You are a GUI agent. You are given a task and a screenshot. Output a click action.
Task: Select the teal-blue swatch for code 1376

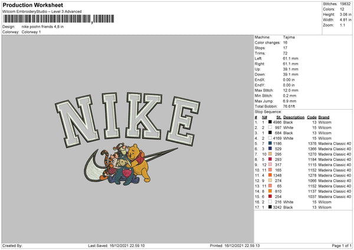click(x=270, y=143)
